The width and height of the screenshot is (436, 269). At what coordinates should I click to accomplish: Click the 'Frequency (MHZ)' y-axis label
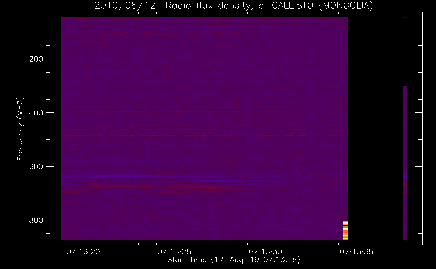(x=20, y=129)
